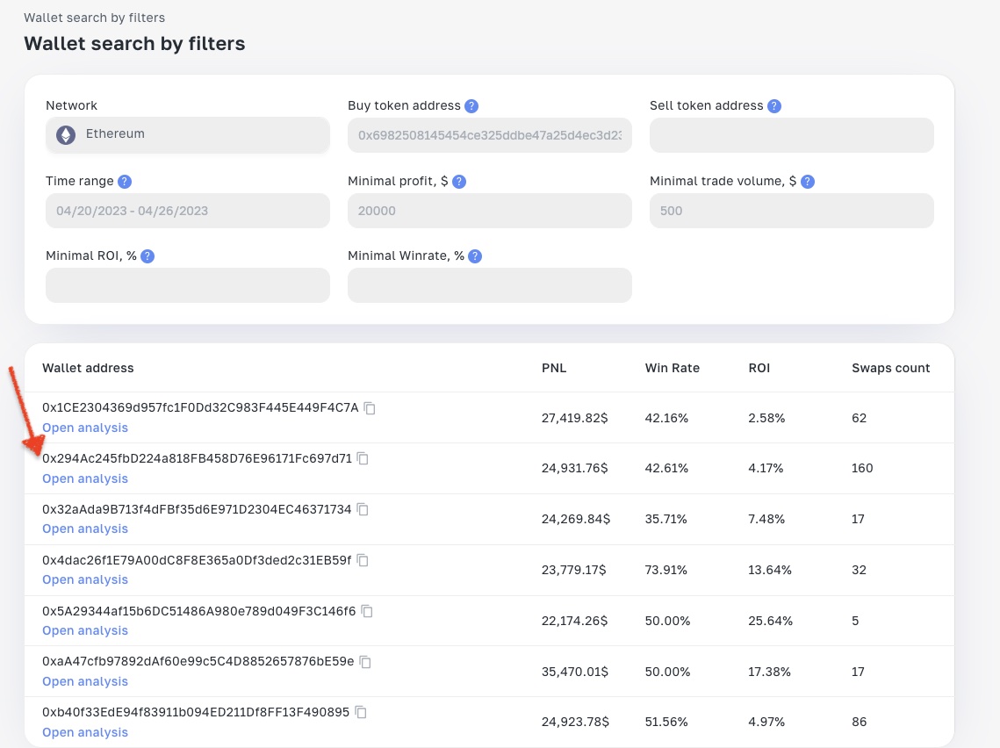Click the Sell token address input field
This screenshot has width=1000, height=748.
click(791, 134)
